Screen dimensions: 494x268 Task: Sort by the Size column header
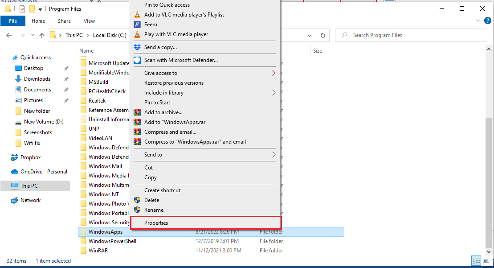click(318, 51)
